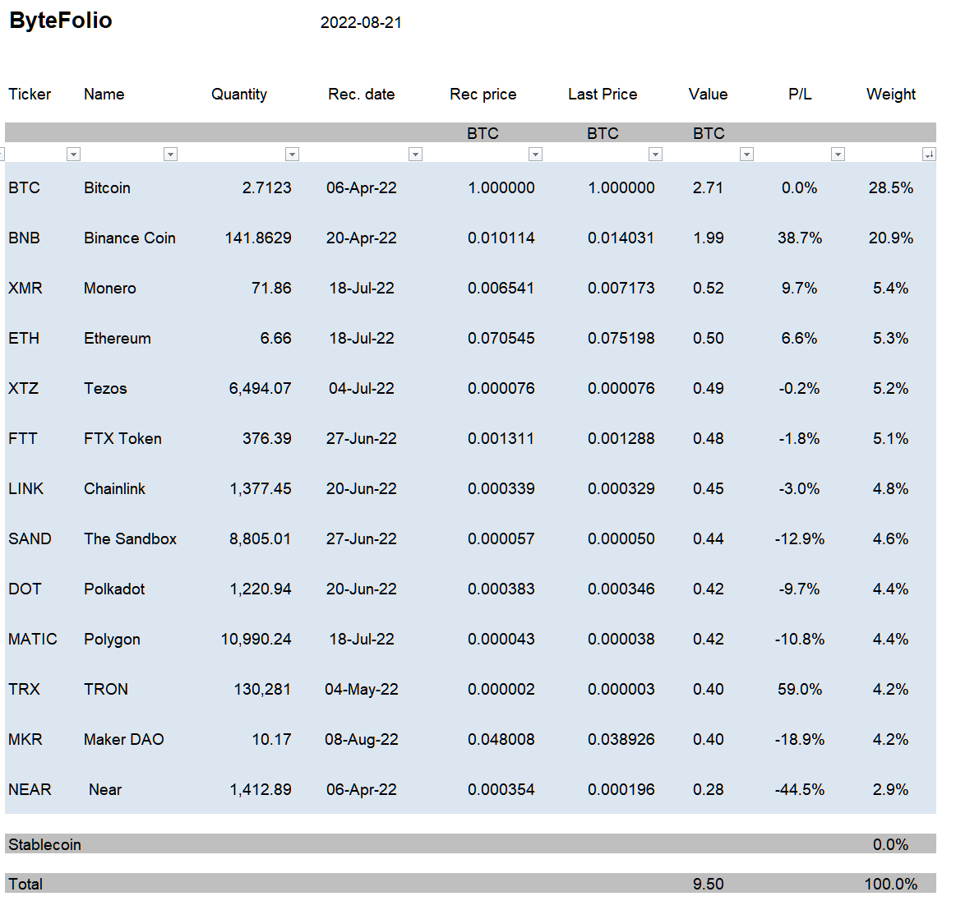Select Last Price 0.075198

tap(621, 339)
